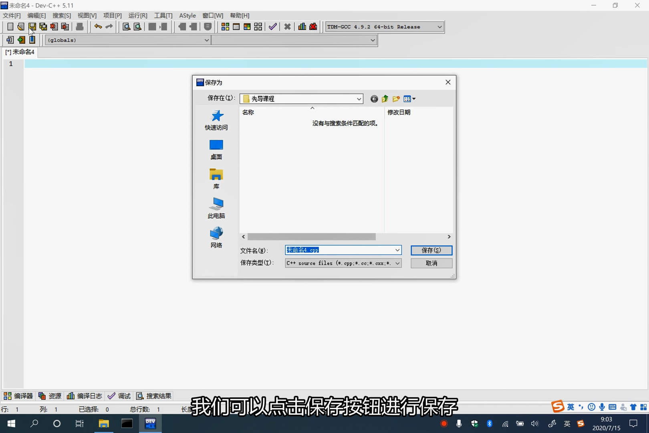This screenshot has width=649, height=433.
Task: Click the Save floppy disk toolbar icon
Action: click(x=32, y=27)
